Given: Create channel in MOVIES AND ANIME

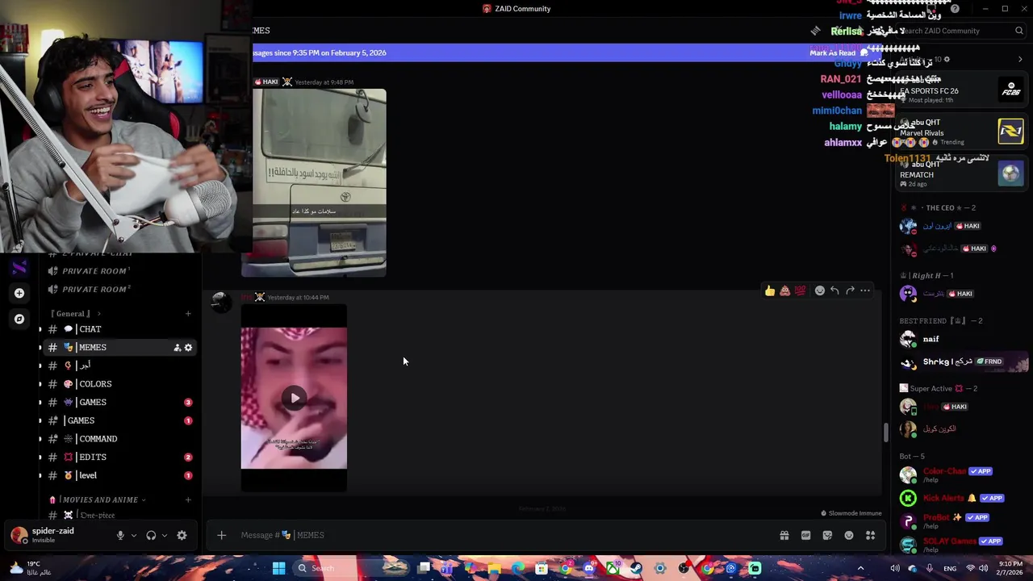Looking at the screenshot, I should 188,500.
